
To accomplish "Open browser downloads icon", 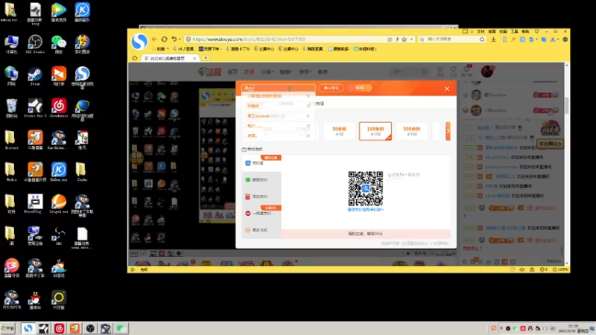I will (x=493, y=39).
